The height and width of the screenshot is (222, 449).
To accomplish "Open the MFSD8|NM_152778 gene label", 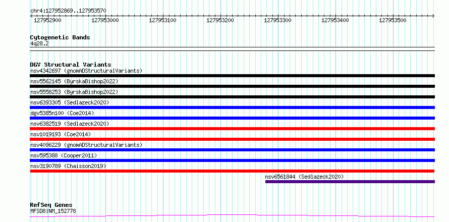I will pos(53,211).
